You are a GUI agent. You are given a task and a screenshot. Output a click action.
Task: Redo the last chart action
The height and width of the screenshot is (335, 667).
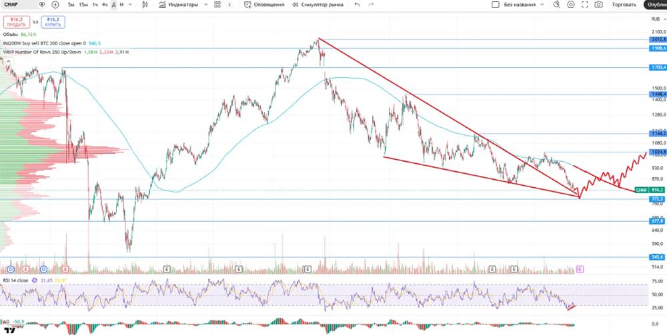click(x=371, y=5)
